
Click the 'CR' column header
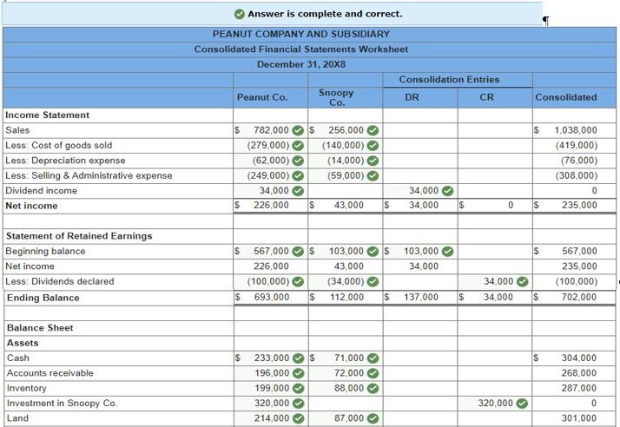tap(486, 97)
